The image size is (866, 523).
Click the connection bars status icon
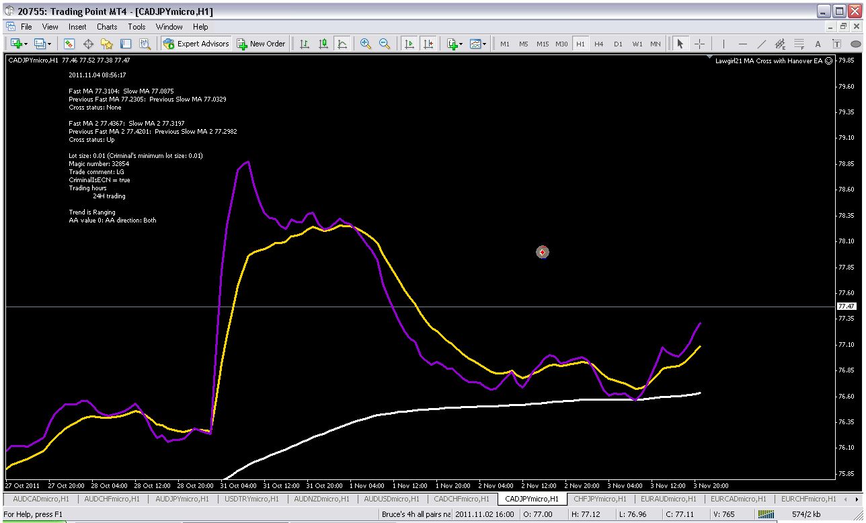pos(766,514)
